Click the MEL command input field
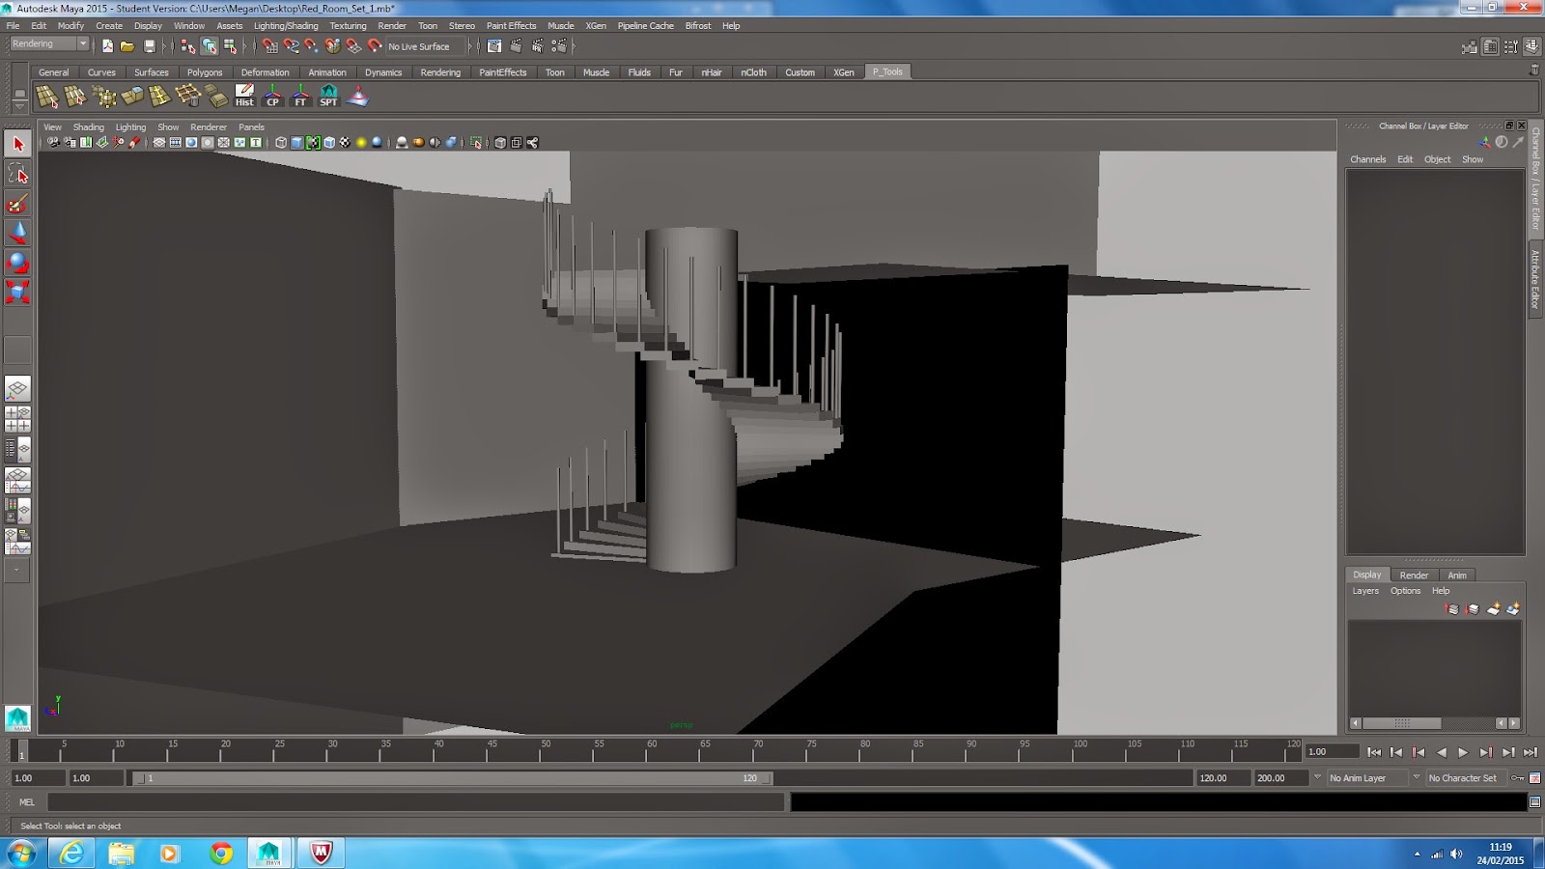 pos(415,802)
